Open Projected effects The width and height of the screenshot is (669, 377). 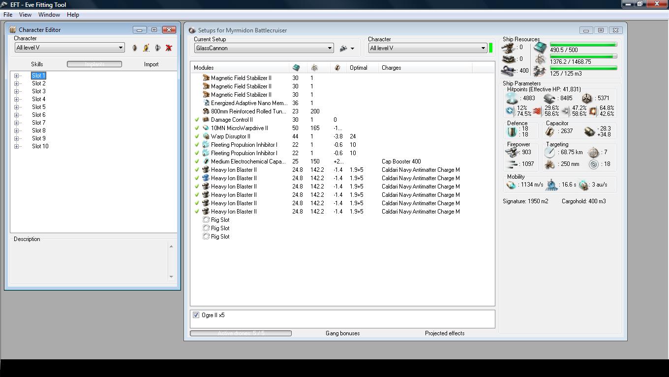coord(445,333)
